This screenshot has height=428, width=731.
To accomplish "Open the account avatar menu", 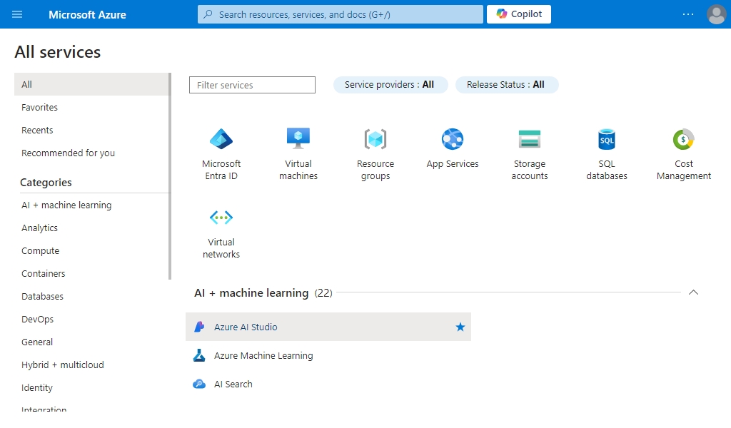I will [717, 14].
